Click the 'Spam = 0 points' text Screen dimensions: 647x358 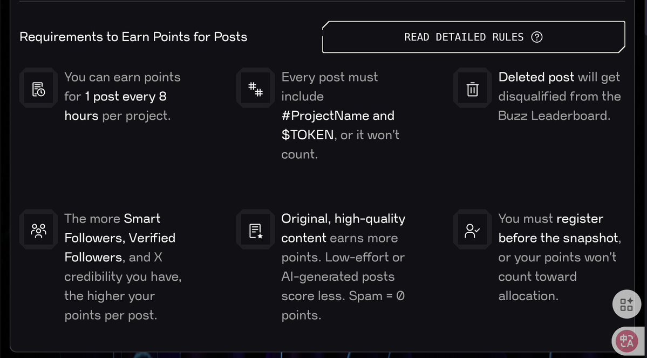tap(343, 306)
